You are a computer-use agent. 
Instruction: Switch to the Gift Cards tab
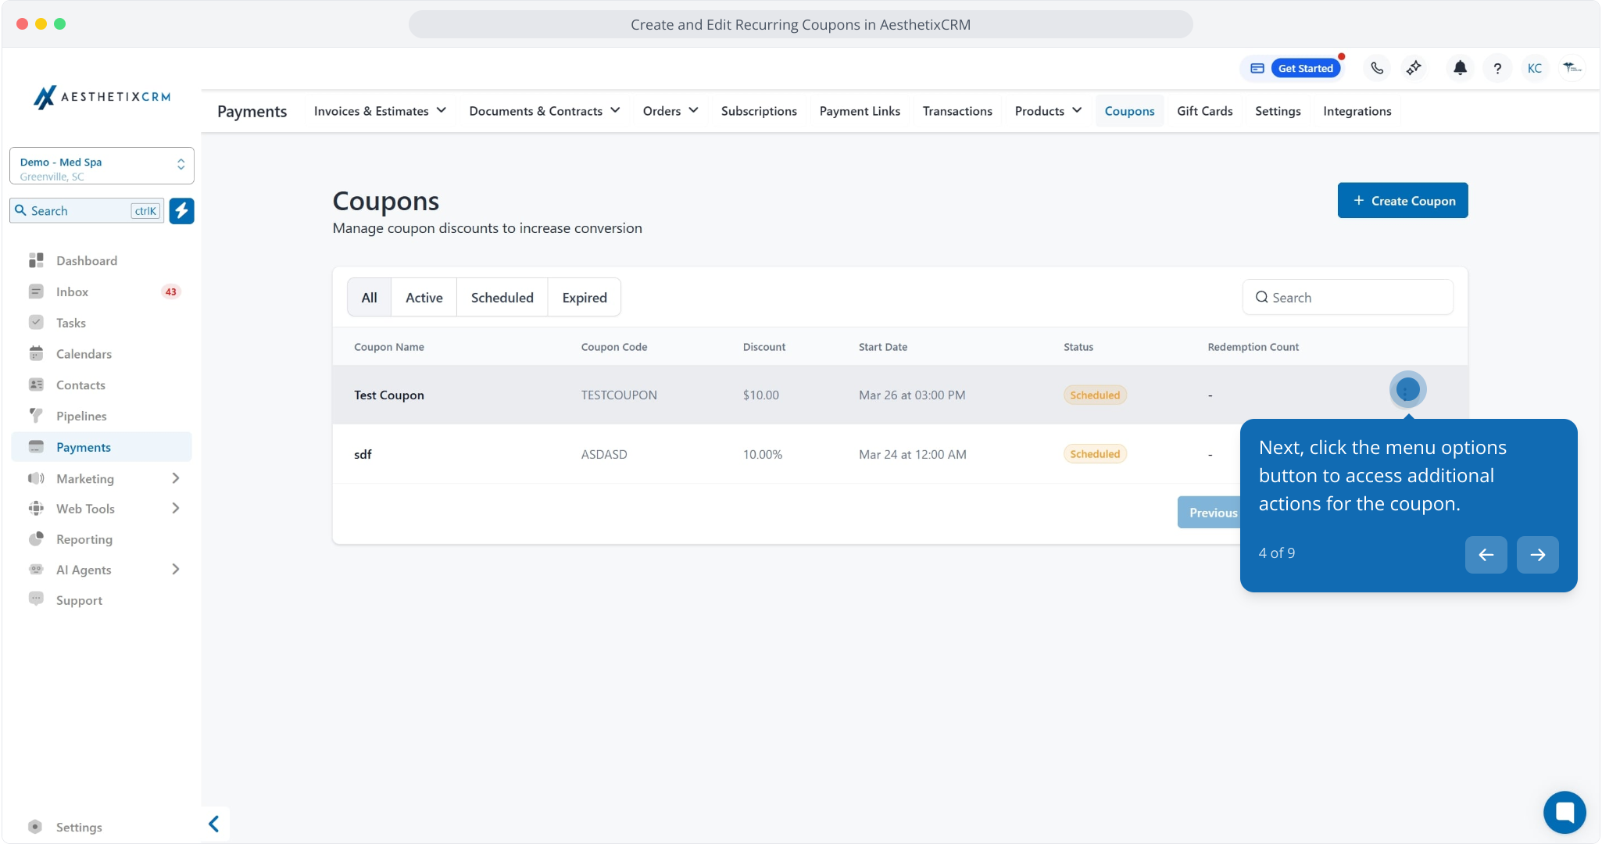coord(1204,111)
